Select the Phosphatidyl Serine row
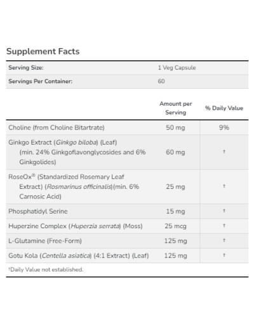Viewport: 254px width, 317px height. (127, 211)
